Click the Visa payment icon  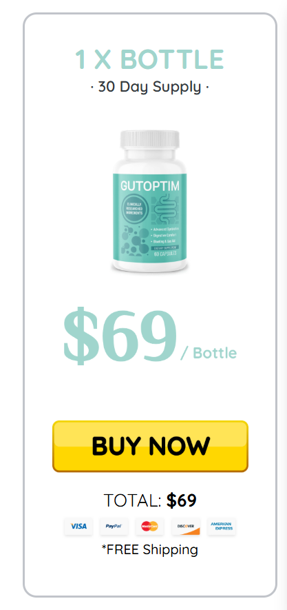(x=78, y=526)
